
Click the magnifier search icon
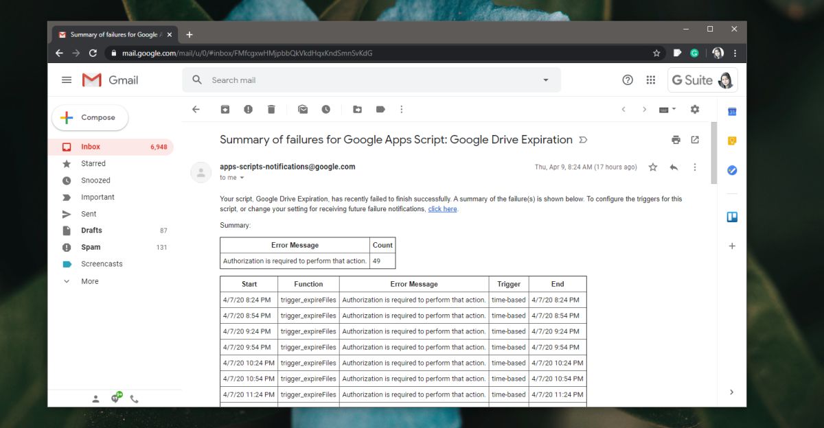(197, 80)
